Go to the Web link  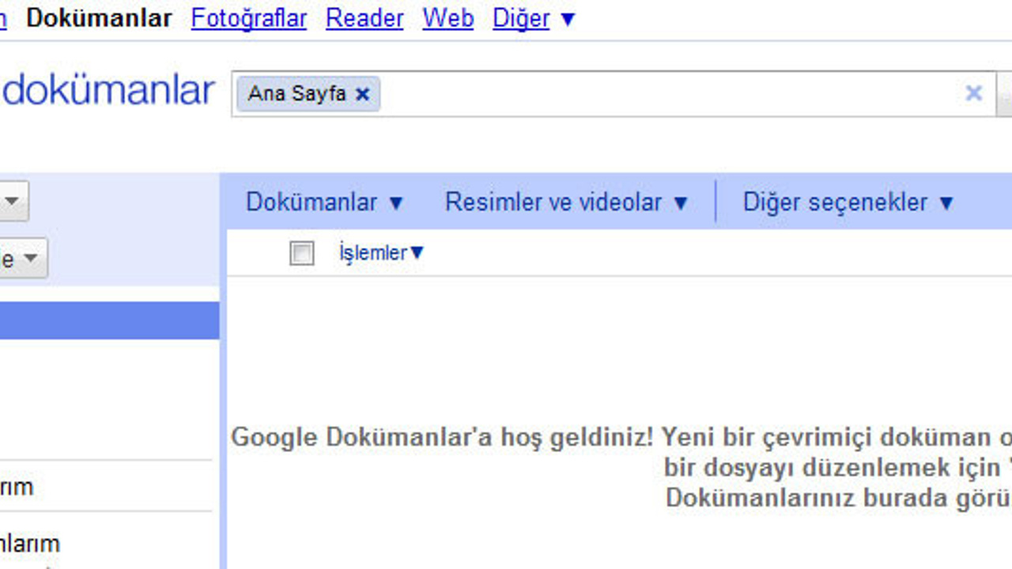pyautogui.click(x=447, y=18)
